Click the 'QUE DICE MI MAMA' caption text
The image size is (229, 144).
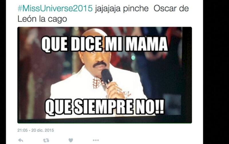click(104, 44)
